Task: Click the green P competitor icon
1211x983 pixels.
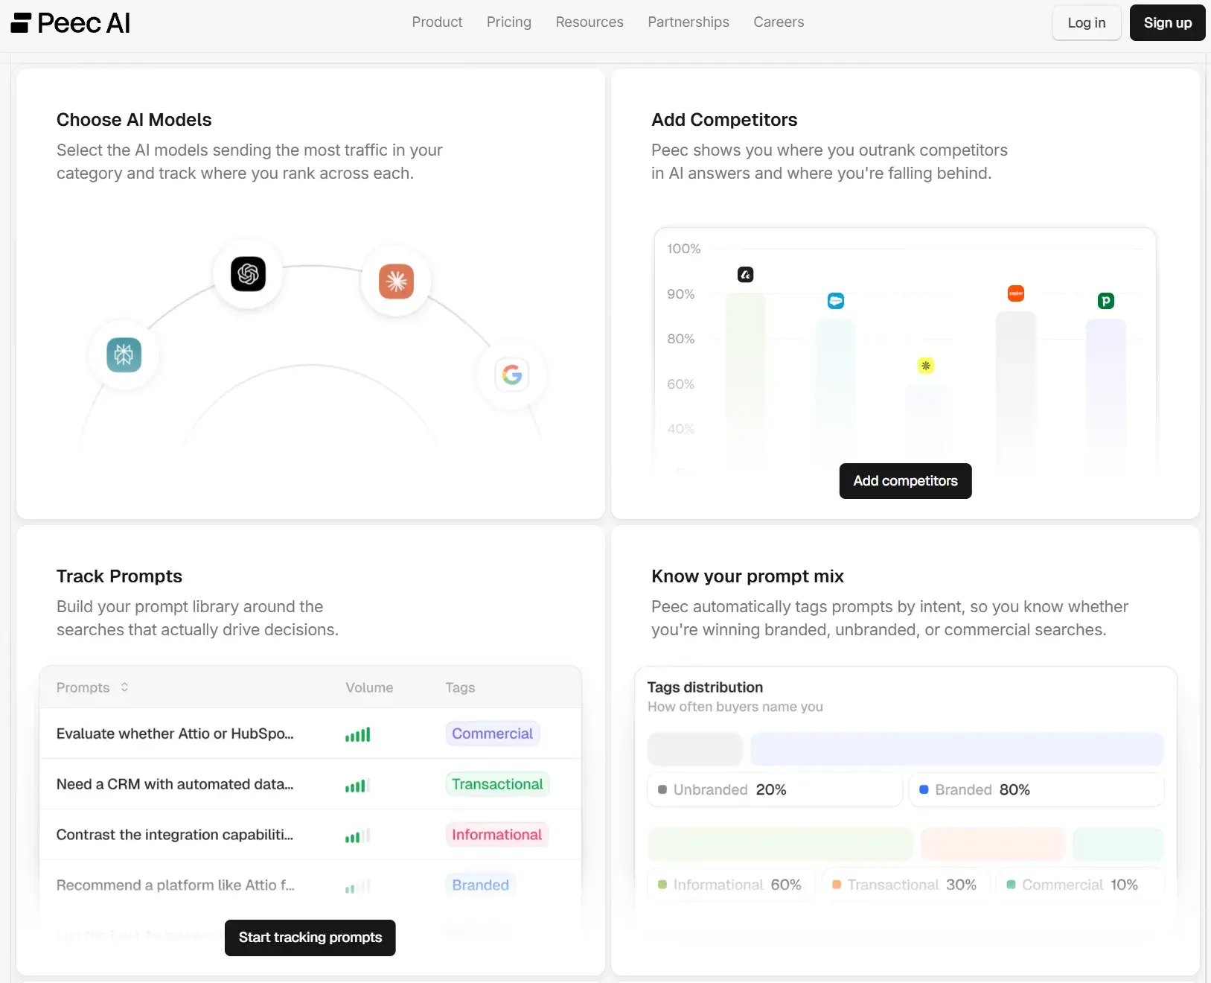Action: point(1106,301)
